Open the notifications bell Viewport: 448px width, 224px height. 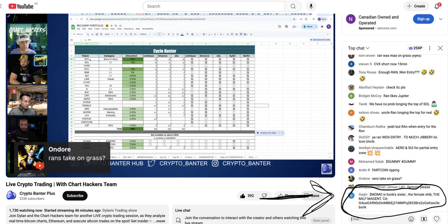pyautogui.click(x=437, y=6)
